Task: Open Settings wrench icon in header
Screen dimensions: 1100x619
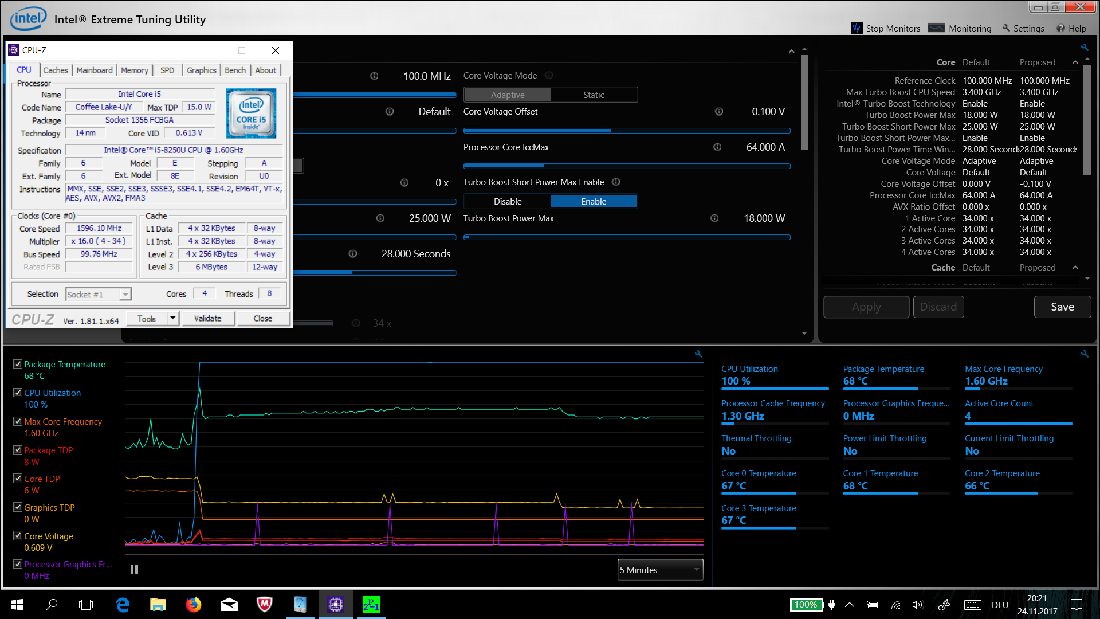Action: click(x=1006, y=28)
